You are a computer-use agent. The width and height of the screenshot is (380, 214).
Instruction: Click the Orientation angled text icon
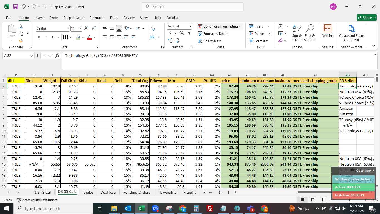tap(126, 28)
